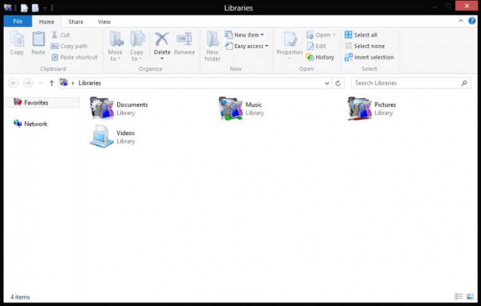This screenshot has width=481, height=306.
Task: Click Paste shortcut in the ribbon
Action: tap(75, 57)
